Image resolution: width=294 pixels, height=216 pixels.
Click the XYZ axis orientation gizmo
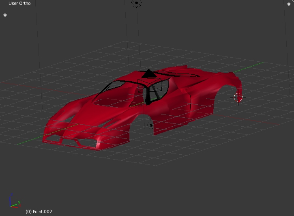[x=15, y=201]
